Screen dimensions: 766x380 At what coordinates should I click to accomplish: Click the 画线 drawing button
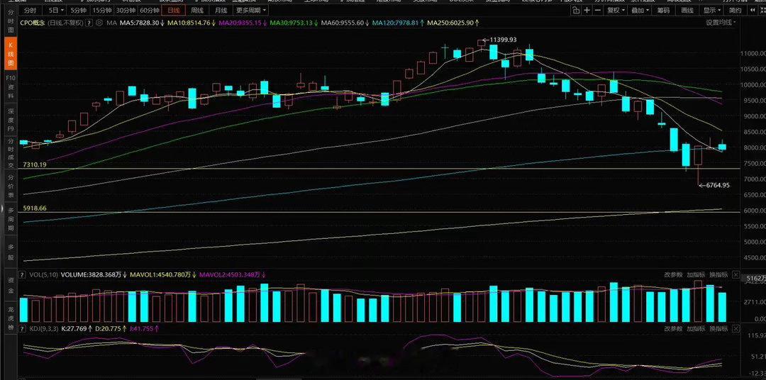click(x=687, y=10)
